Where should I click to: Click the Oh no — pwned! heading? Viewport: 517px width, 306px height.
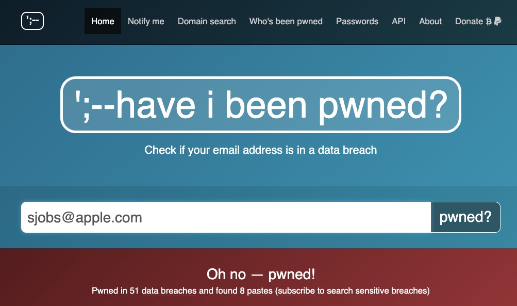[x=261, y=275]
